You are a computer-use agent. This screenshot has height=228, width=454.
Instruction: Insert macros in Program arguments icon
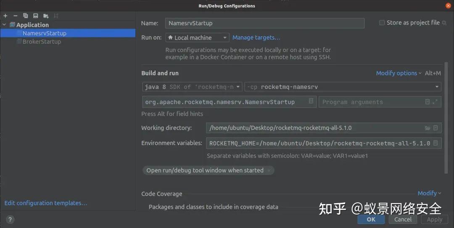coord(428,102)
